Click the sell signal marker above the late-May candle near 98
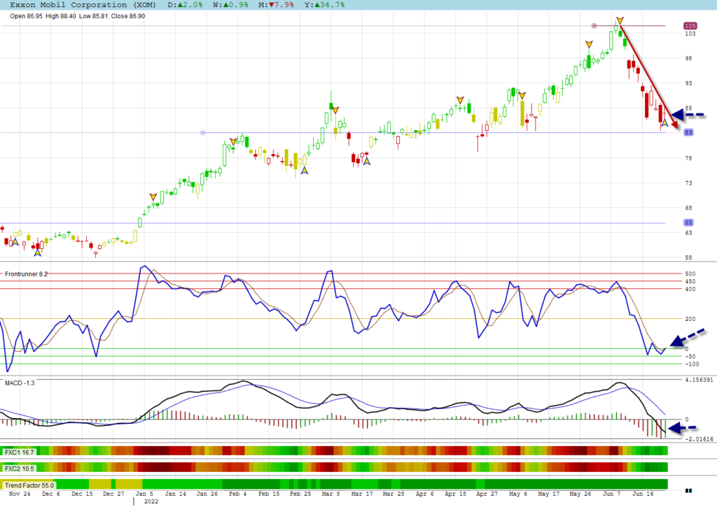Image resolution: width=717 pixels, height=514 pixels. click(x=589, y=44)
